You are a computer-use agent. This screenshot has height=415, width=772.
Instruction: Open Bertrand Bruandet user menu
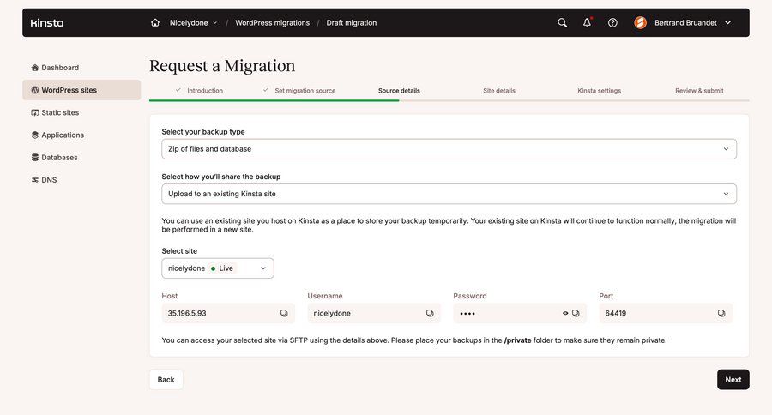[x=683, y=23]
